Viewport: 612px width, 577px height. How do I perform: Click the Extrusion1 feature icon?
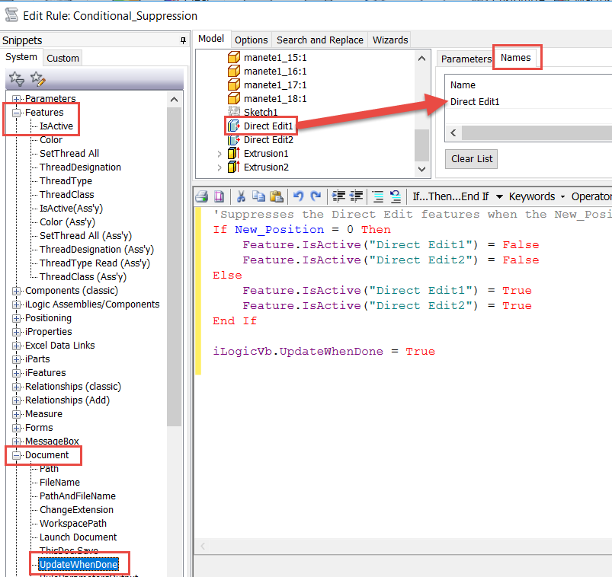click(x=234, y=153)
